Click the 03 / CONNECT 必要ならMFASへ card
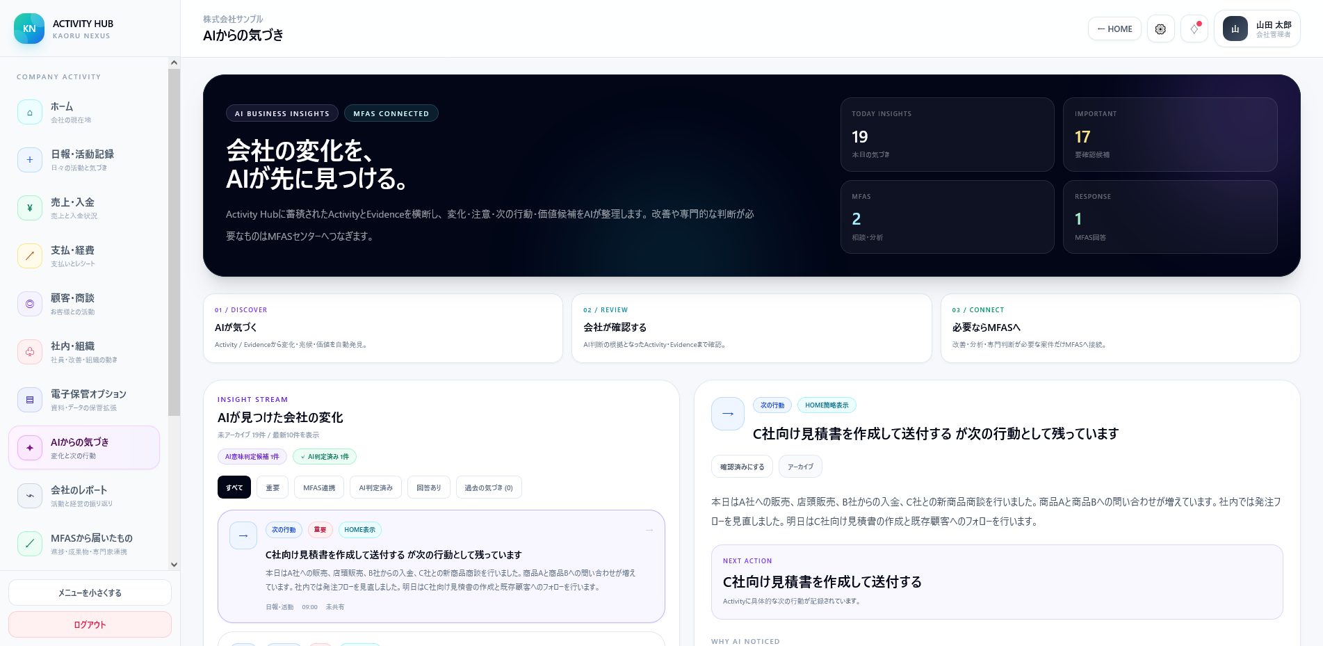The height and width of the screenshot is (646, 1323). (x=1120, y=328)
